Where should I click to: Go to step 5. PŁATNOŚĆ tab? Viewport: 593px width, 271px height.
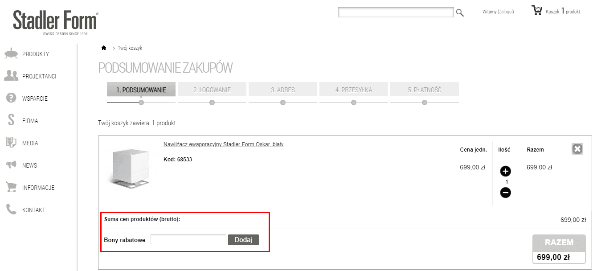[x=424, y=90]
